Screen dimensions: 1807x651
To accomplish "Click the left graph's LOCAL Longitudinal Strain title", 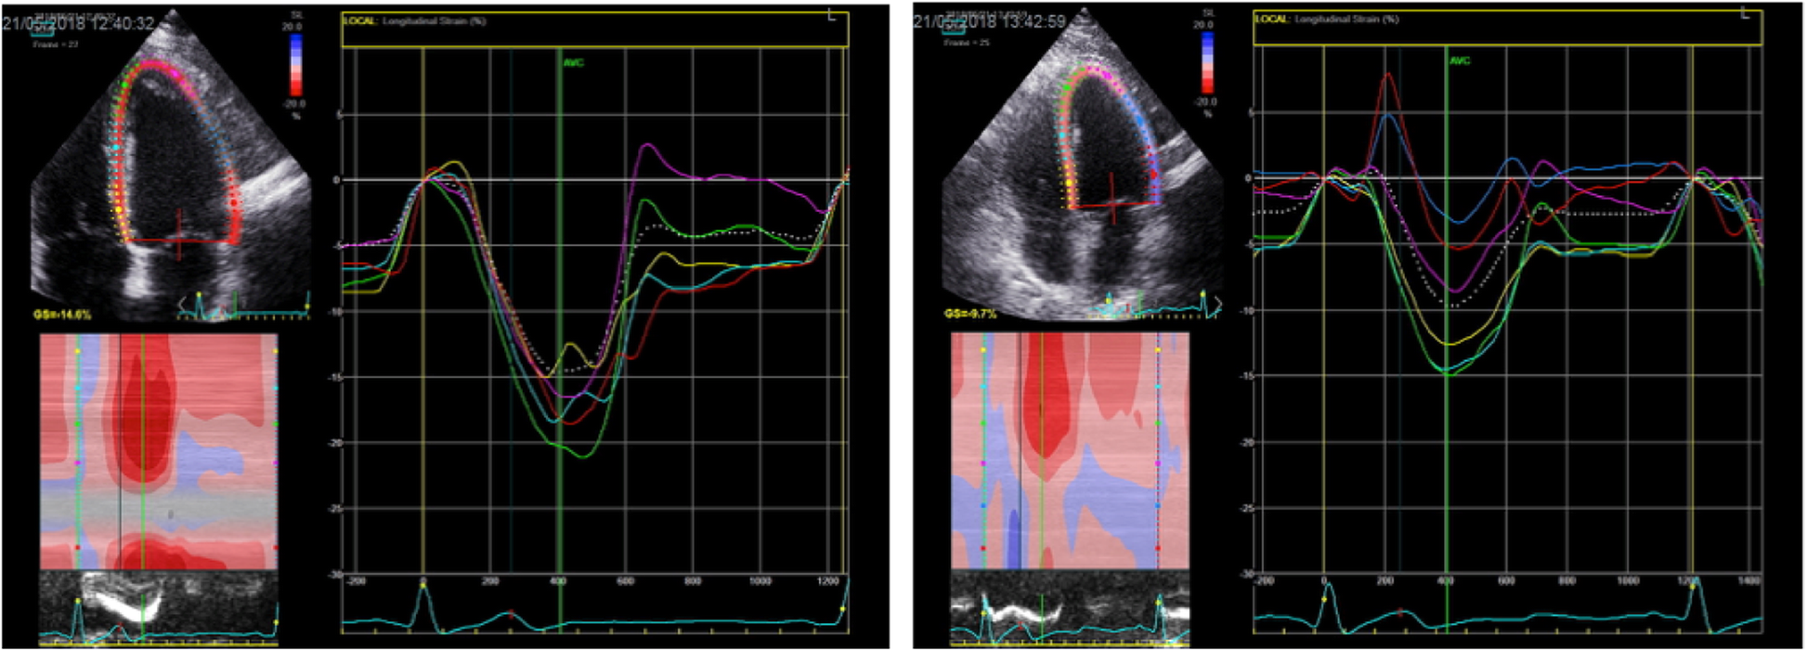I will [x=414, y=20].
